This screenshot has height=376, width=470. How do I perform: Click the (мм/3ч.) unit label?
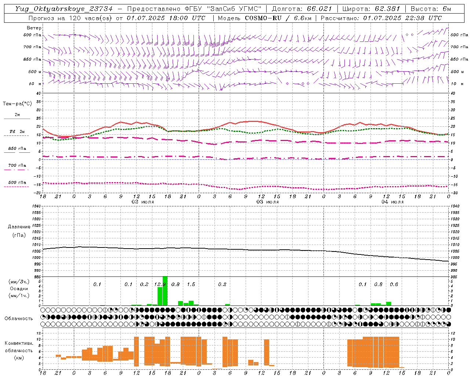[19, 282]
